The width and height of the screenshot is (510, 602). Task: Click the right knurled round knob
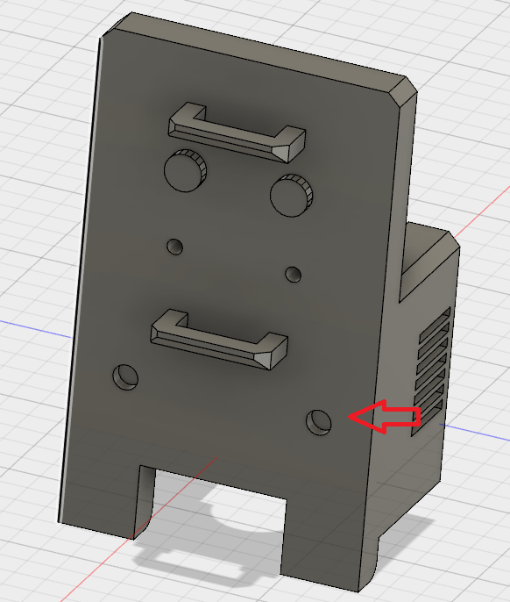(292, 195)
